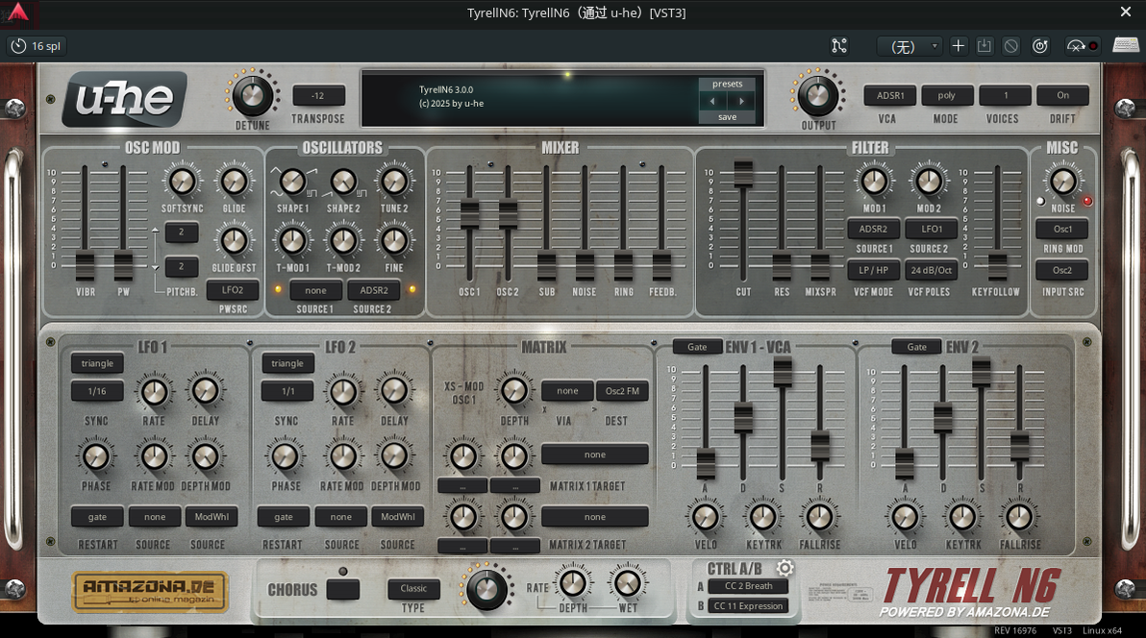
Task: Click the SOFTSYNC knob
Action: [182, 181]
